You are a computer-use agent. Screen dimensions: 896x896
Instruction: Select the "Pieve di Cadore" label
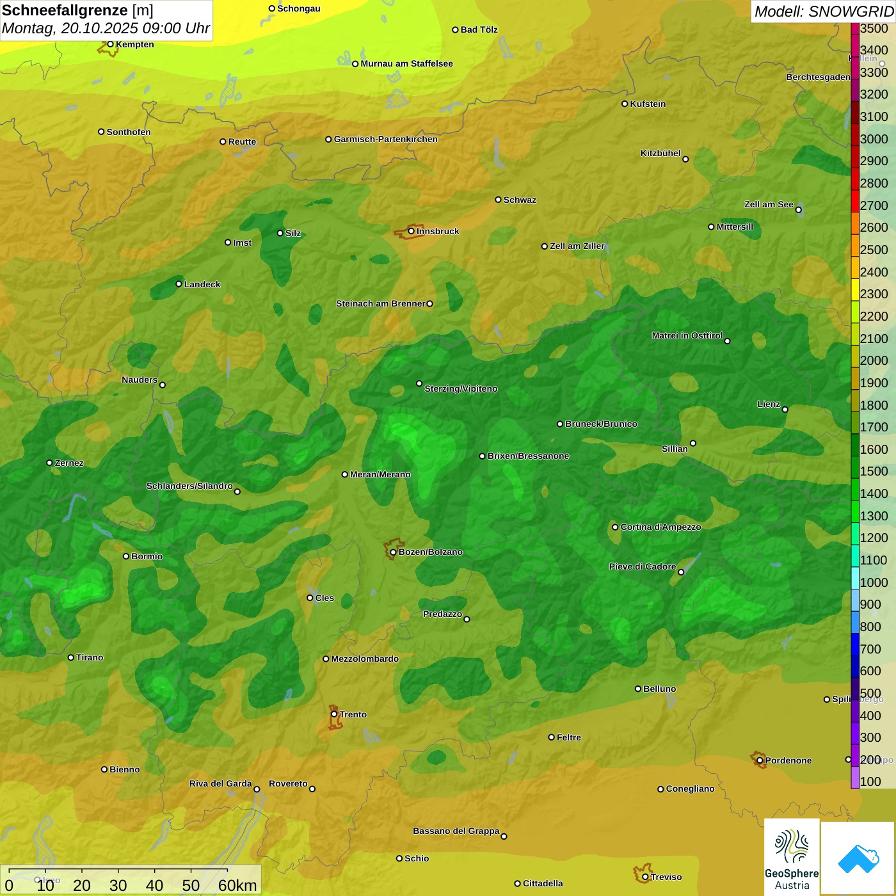[643, 566]
